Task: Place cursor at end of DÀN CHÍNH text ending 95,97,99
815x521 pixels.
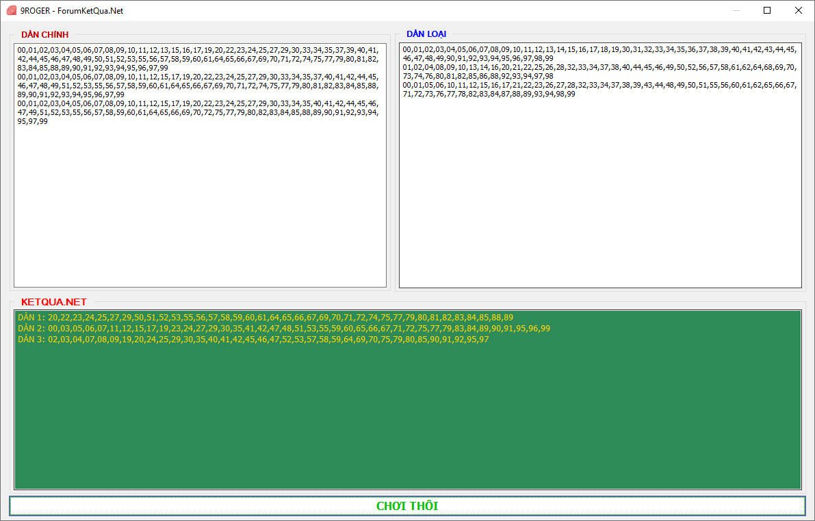Action: (x=48, y=122)
